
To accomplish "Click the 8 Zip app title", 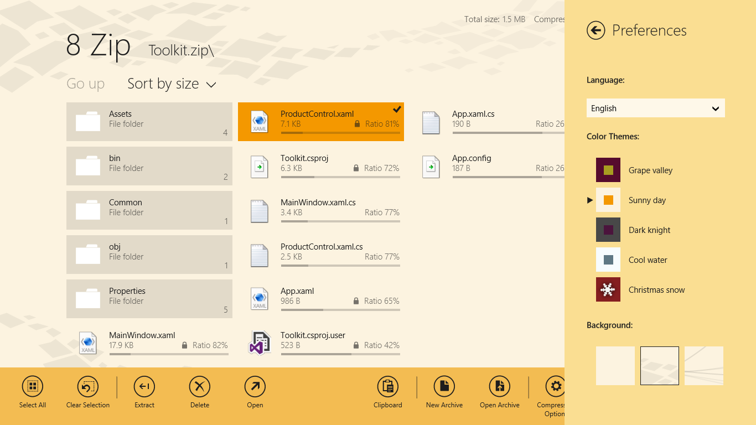I will [99, 45].
